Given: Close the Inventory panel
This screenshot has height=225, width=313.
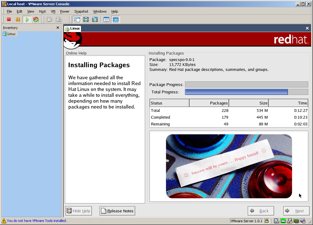Looking at the screenshot, I should pyautogui.click(x=58, y=28).
